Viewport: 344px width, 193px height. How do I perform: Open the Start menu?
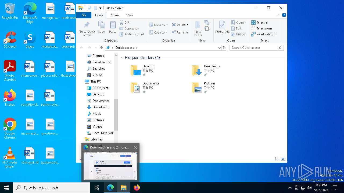pos(6,188)
